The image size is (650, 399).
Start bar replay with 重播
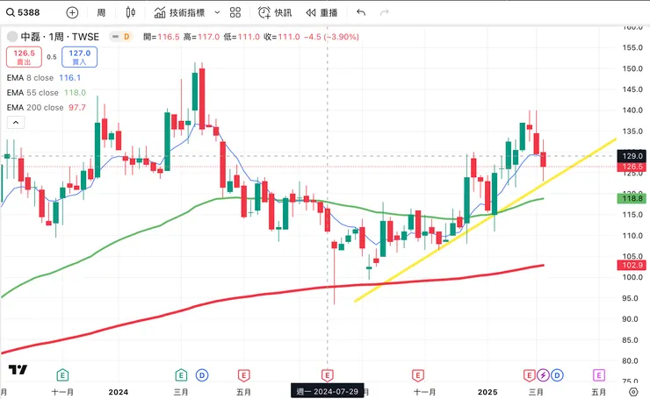[x=321, y=13]
